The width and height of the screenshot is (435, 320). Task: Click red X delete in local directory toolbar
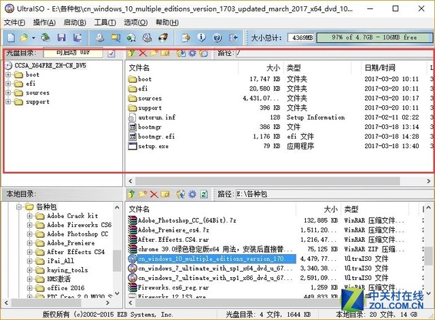pos(154,194)
